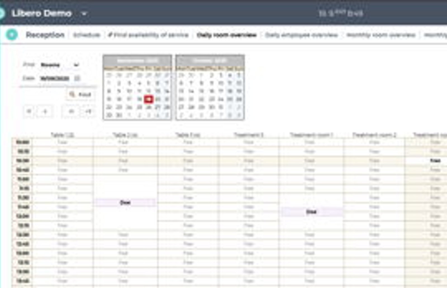Click the Find button with magnifier
Viewport: 447px width, 288px height.
[x=80, y=95]
